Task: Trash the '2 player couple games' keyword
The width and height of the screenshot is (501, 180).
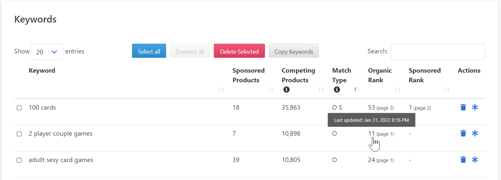Action: 463,133
